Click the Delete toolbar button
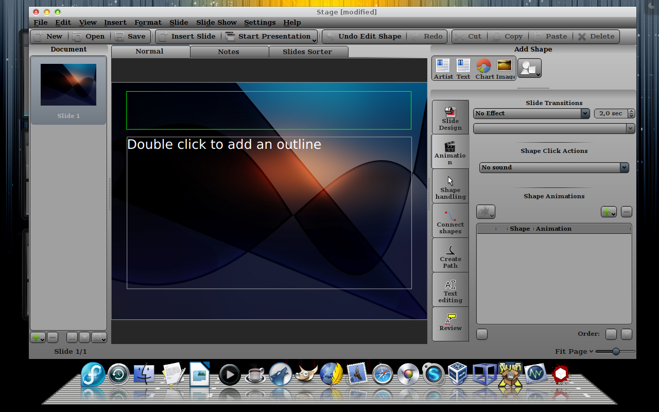659x412 pixels. pos(596,37)
